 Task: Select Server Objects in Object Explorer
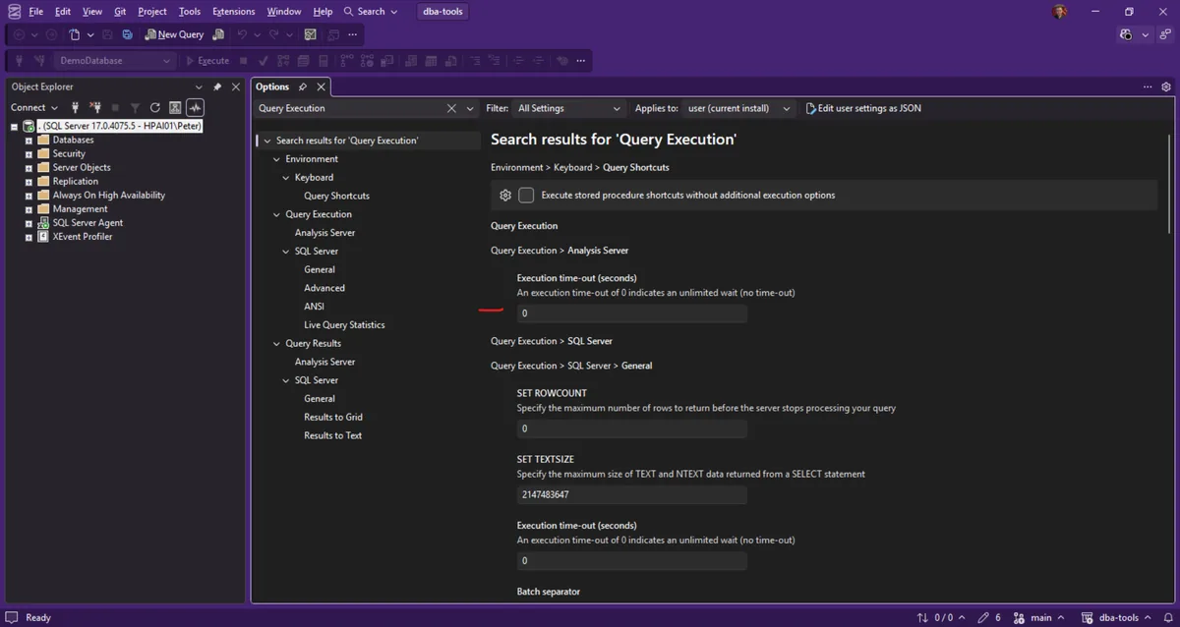(x=82, y=167)
